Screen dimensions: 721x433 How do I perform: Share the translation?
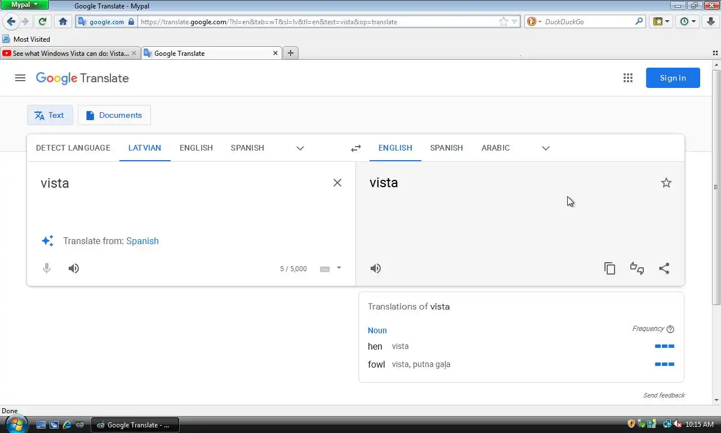[x=664, y=268]
